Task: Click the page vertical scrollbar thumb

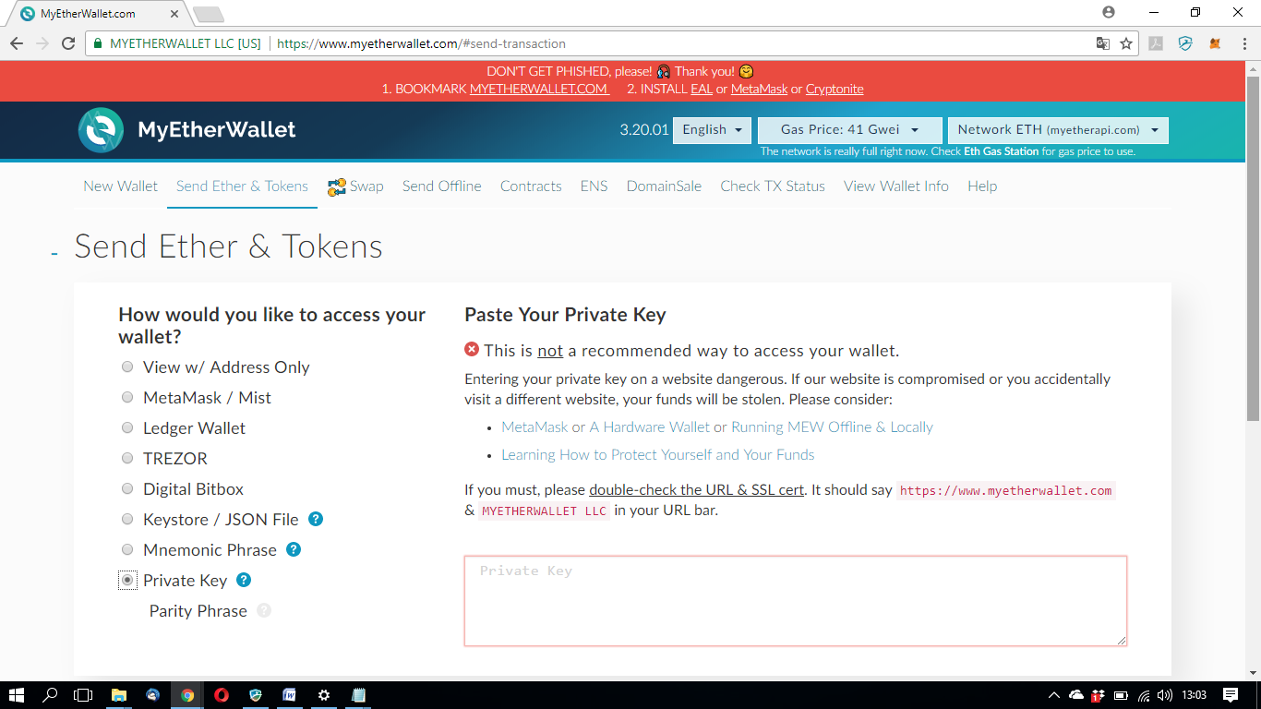Action: tap(1253, 246)
